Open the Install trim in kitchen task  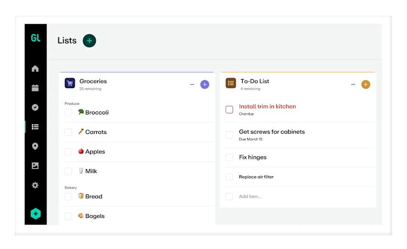pyautogui.click(x=267, y=106)
